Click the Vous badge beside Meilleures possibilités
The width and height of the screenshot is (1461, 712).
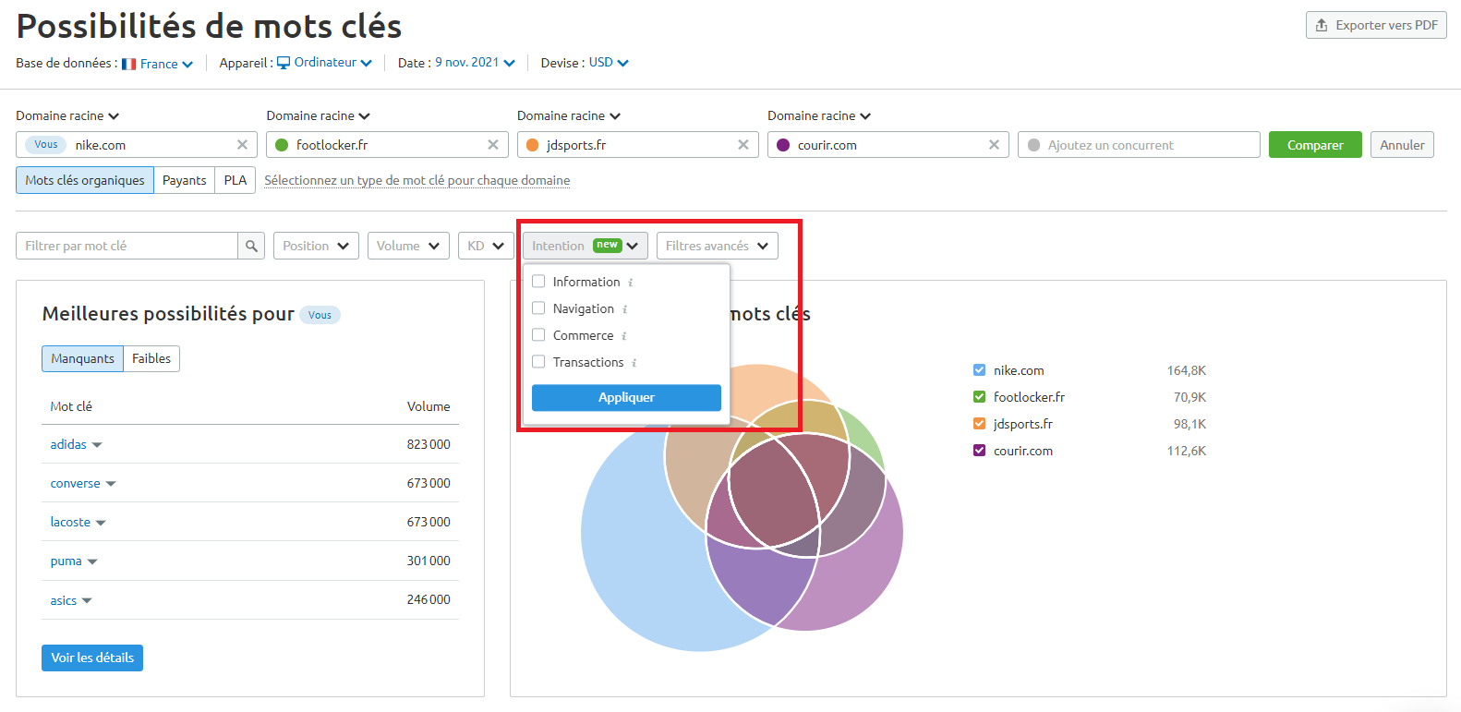320,315
